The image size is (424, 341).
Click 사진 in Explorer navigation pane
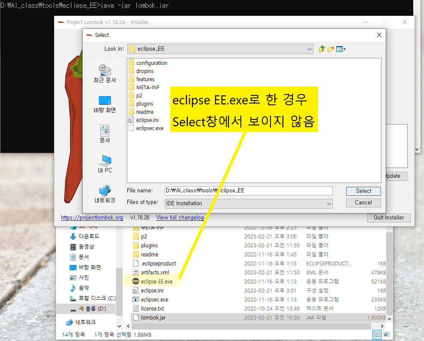coord(79,277)
